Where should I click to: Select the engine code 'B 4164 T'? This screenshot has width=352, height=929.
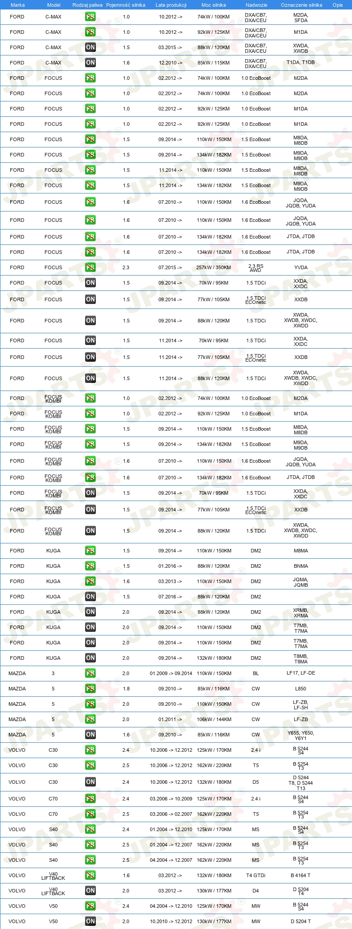coord(301,875)
